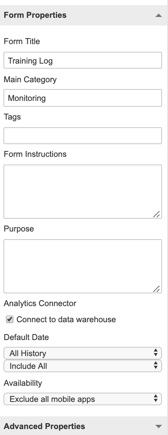Click the Availability dropdown stepper arrows
168x435 pixels.
pyautogui.click(x=156, y=399)
